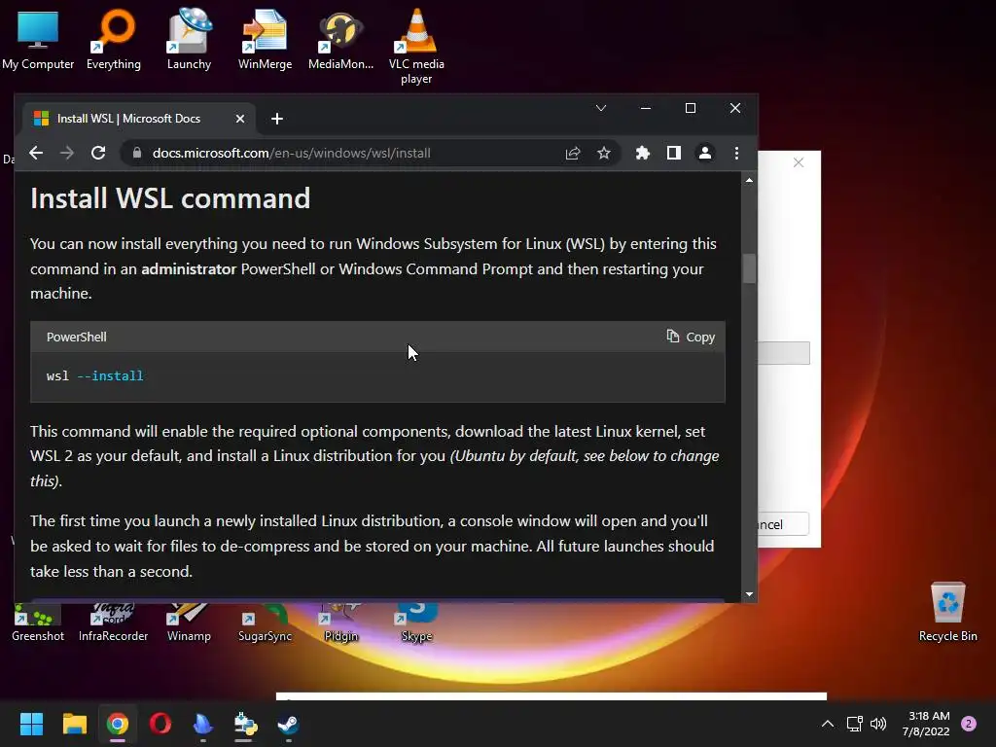This screenshot has width=996, height=747.
Task: Open the Windows Start menu
Action: (x=31, y=724)
